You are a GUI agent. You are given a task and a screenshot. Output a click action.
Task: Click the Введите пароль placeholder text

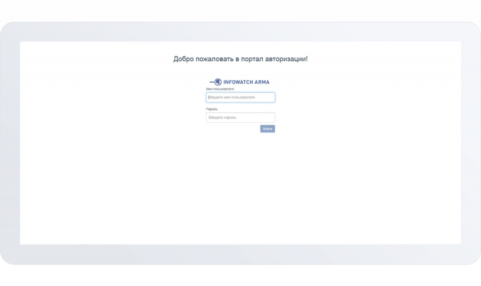222,118
